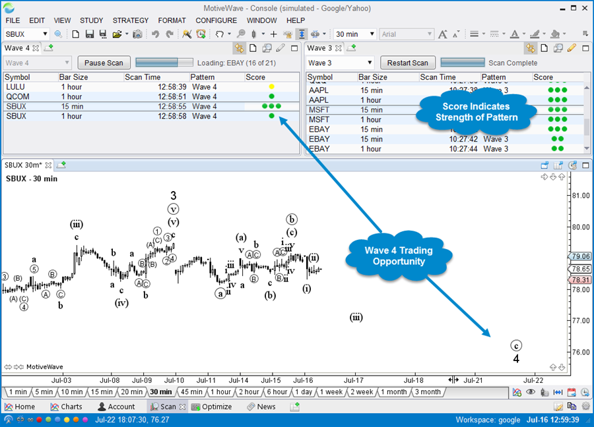Toggle link icon in Wave 4 panel header
The height and width of the screenshot is (427, 594).
pos(239,48)
